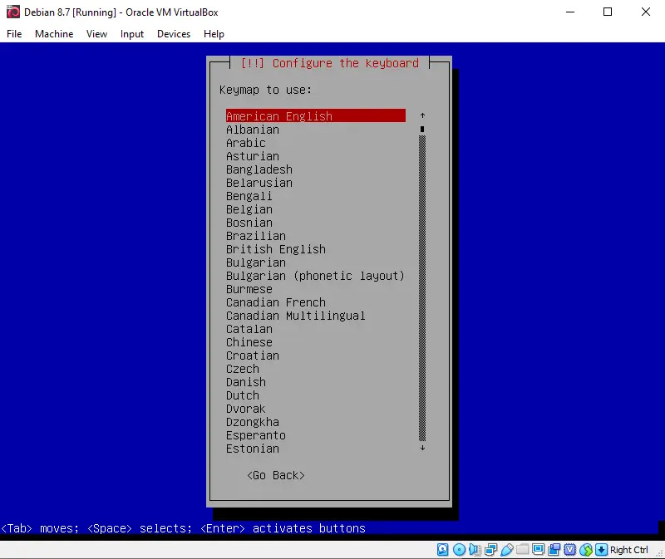Open the Devices menu
This screenshot has width=665, height=559.
coord(174,34)
